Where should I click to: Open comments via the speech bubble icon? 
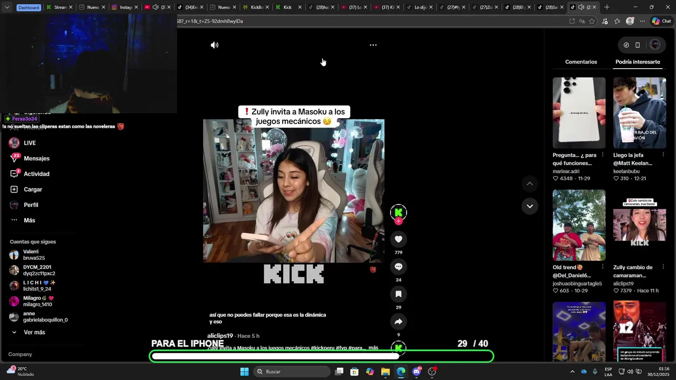pos(399,267)
